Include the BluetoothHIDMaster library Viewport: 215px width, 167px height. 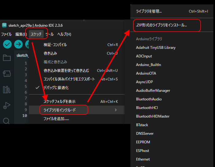coord(172,116)
